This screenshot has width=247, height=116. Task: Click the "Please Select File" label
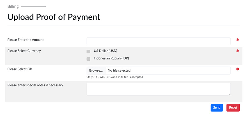tap(20, 69)
